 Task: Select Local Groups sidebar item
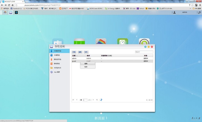(59, 55)
